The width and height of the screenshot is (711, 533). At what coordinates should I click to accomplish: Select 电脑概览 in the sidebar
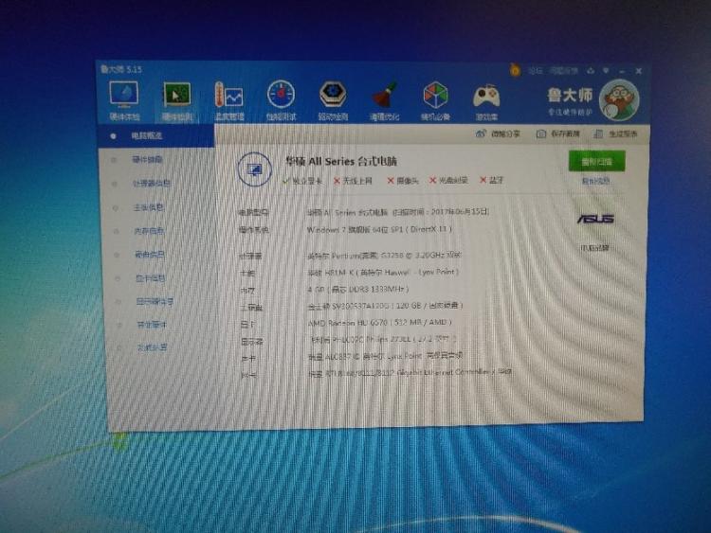pyautogui.click(x=156, y=135)
